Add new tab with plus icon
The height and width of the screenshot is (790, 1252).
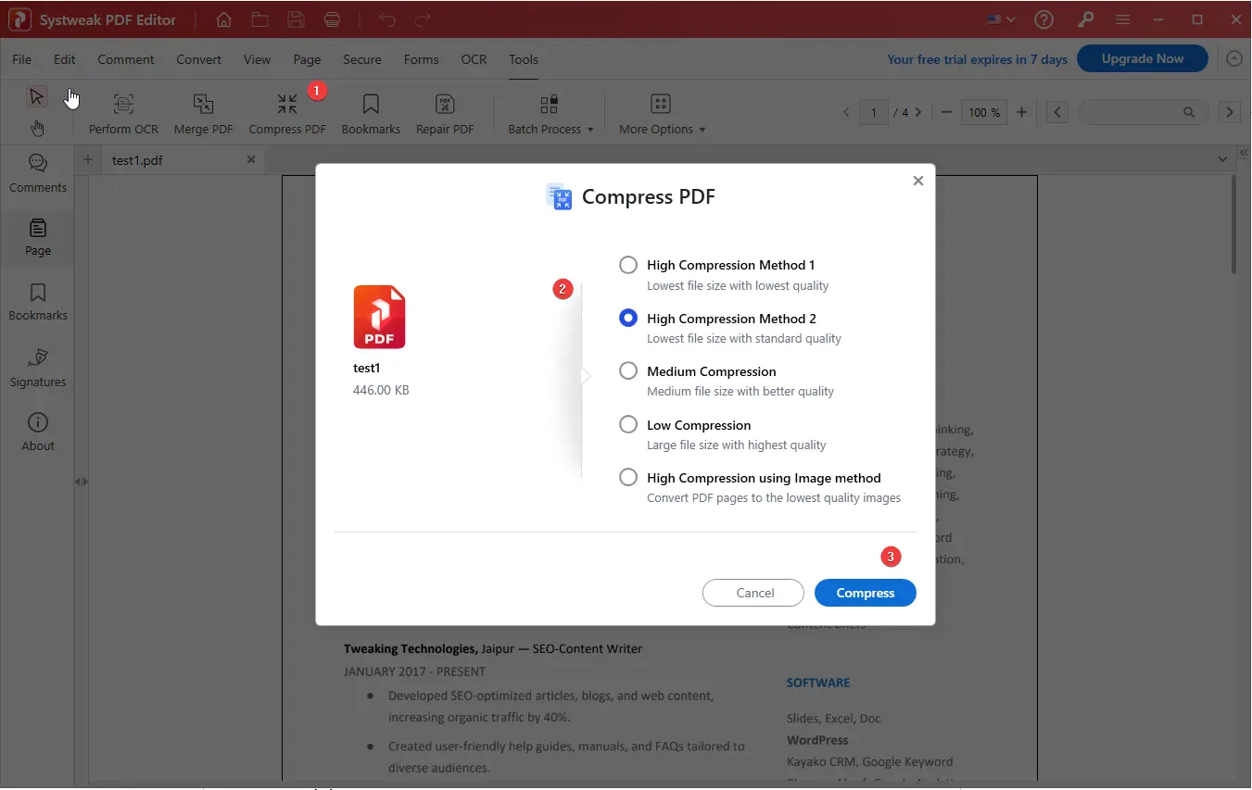[x=88, y=159]
